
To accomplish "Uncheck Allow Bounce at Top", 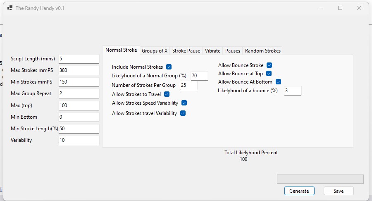I will pyautogui.click(x=269, y=74).
